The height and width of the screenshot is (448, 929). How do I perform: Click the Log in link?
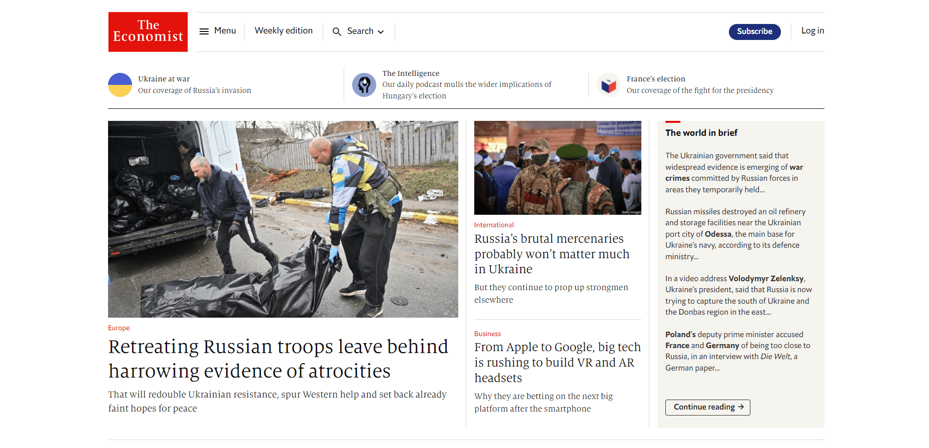point(812,30)
